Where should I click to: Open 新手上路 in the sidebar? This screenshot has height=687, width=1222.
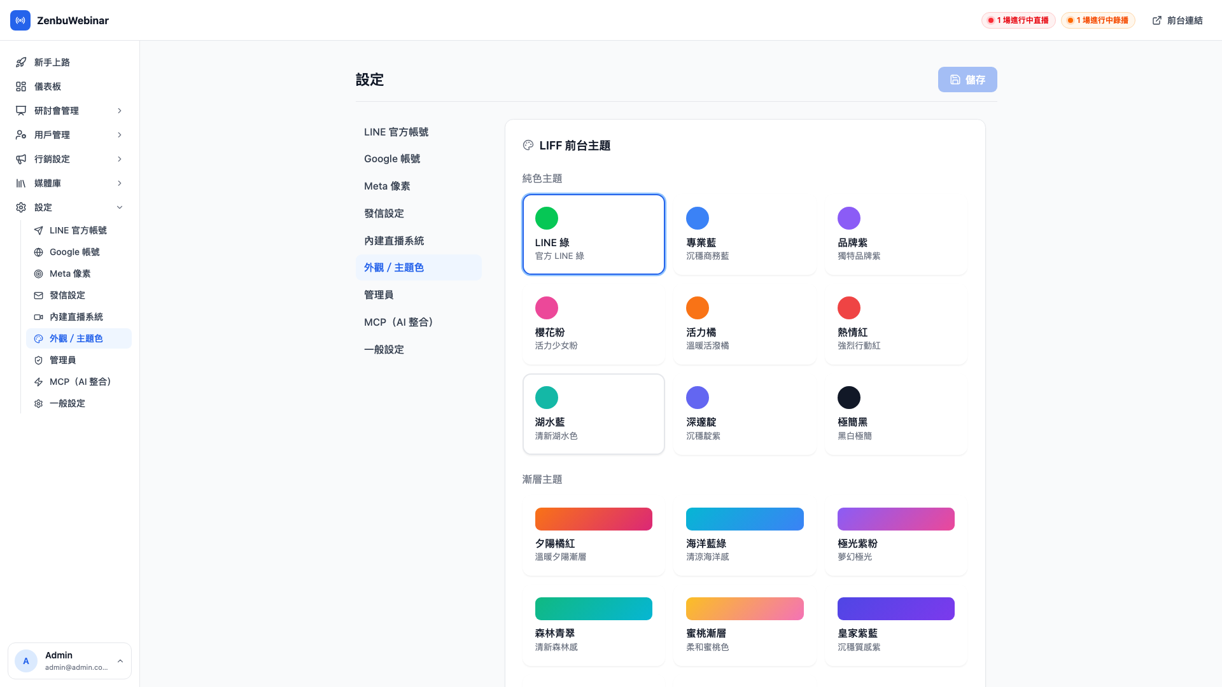click(x=70, y=62)
